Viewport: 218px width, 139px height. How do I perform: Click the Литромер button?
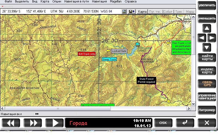coord(207,110)
